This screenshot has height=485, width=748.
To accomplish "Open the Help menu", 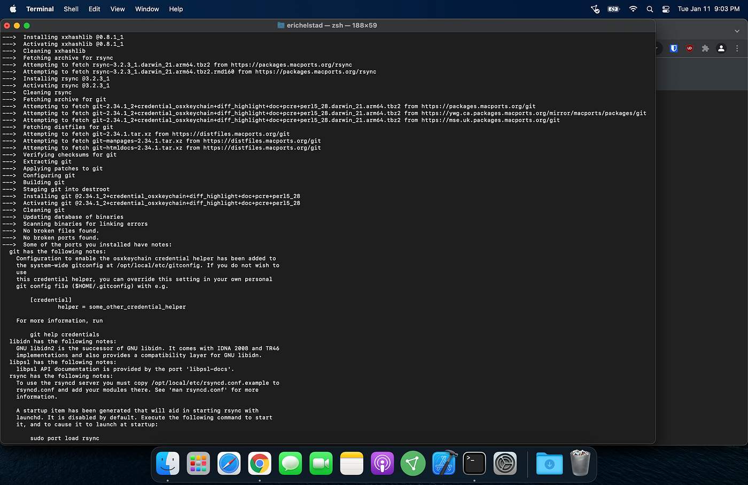I will click(x=176, y=9).
